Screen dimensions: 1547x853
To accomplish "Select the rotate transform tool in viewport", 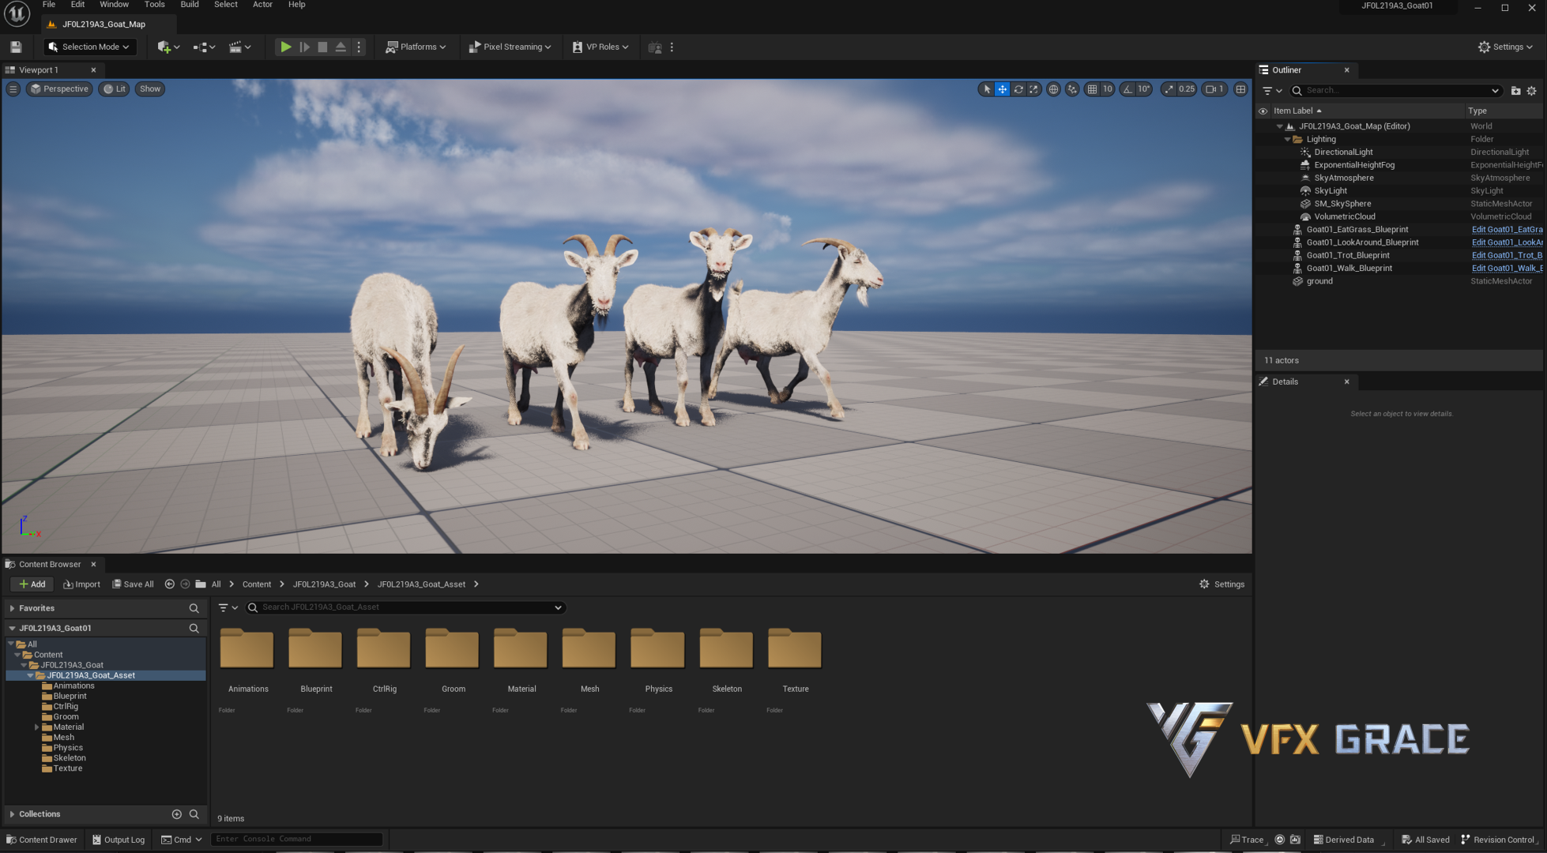I will coord(1018,89).
